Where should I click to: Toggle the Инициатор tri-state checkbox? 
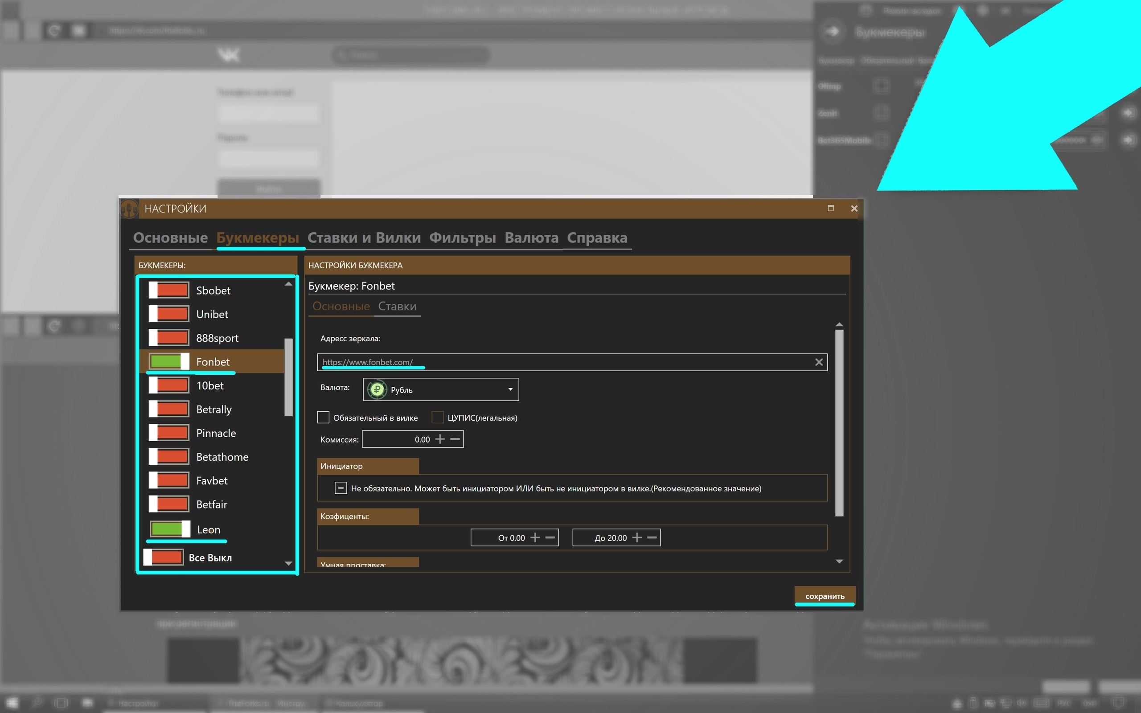tap(341, 488)
